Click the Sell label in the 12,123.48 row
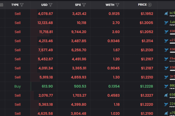The height and width of the screenshot is (116, 175). (17, 23)
